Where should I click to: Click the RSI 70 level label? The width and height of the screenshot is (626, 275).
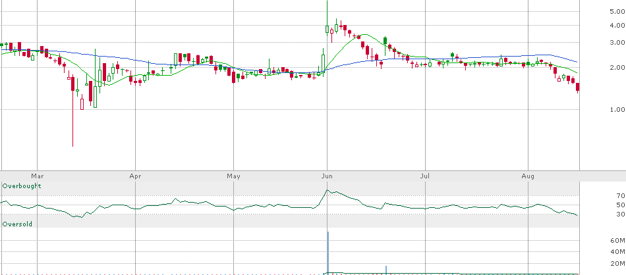click(x=621, y=195)
